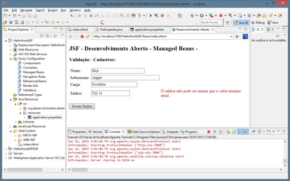Click the green Run icon in main toolbar
Image resolution: width=290 pixels, height=181 pixels.
tap(202, 16)
